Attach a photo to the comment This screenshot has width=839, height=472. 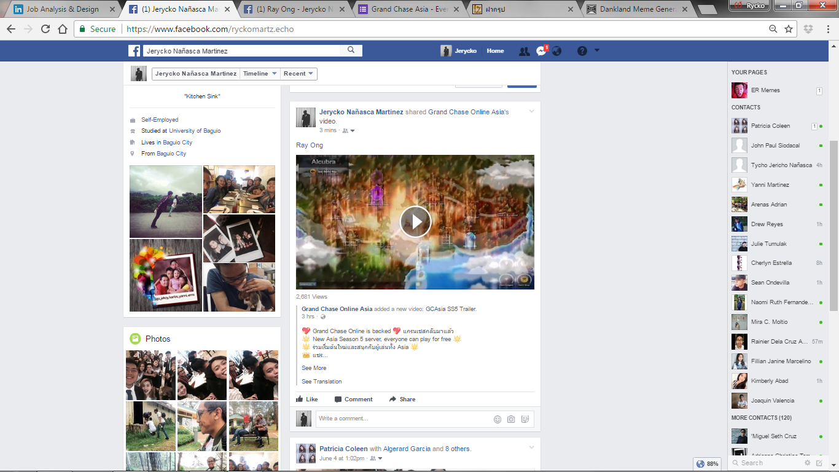pos(511,419)
